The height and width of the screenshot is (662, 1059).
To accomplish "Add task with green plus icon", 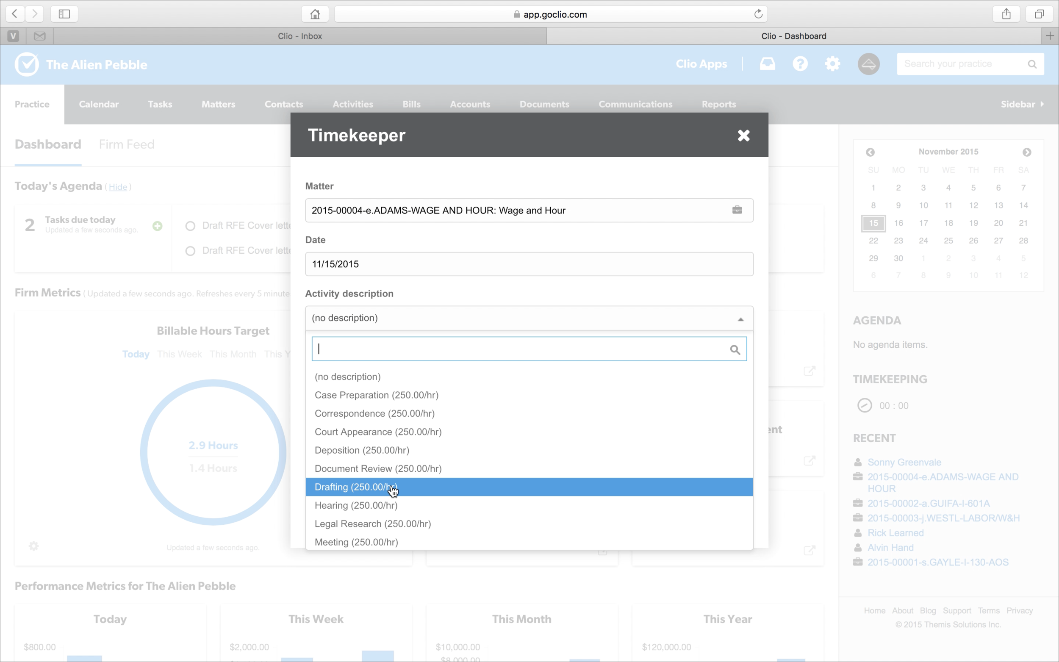I will (157, 226).
